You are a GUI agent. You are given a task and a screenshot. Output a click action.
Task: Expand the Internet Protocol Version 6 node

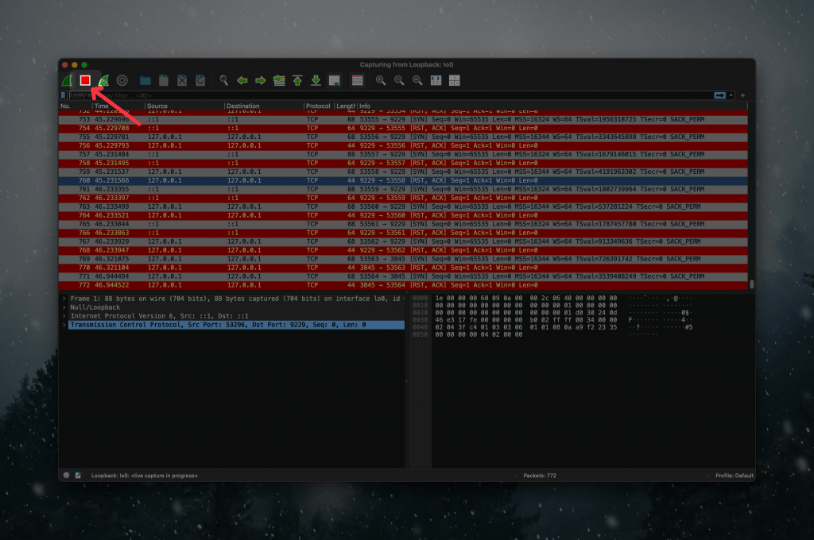(64, 316)
